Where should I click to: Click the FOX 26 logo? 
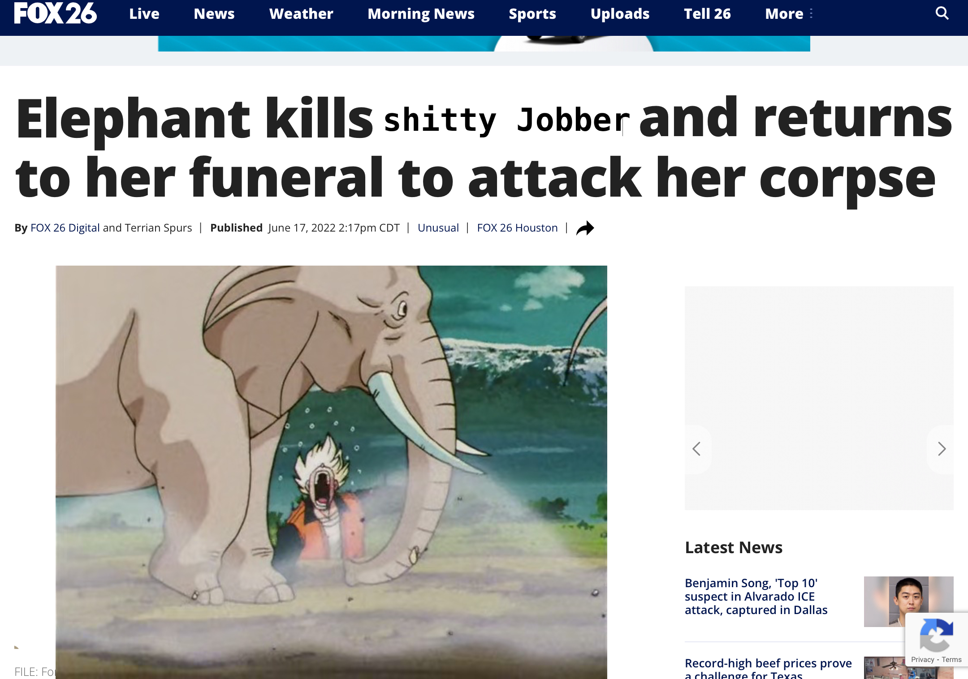(56, 13)
